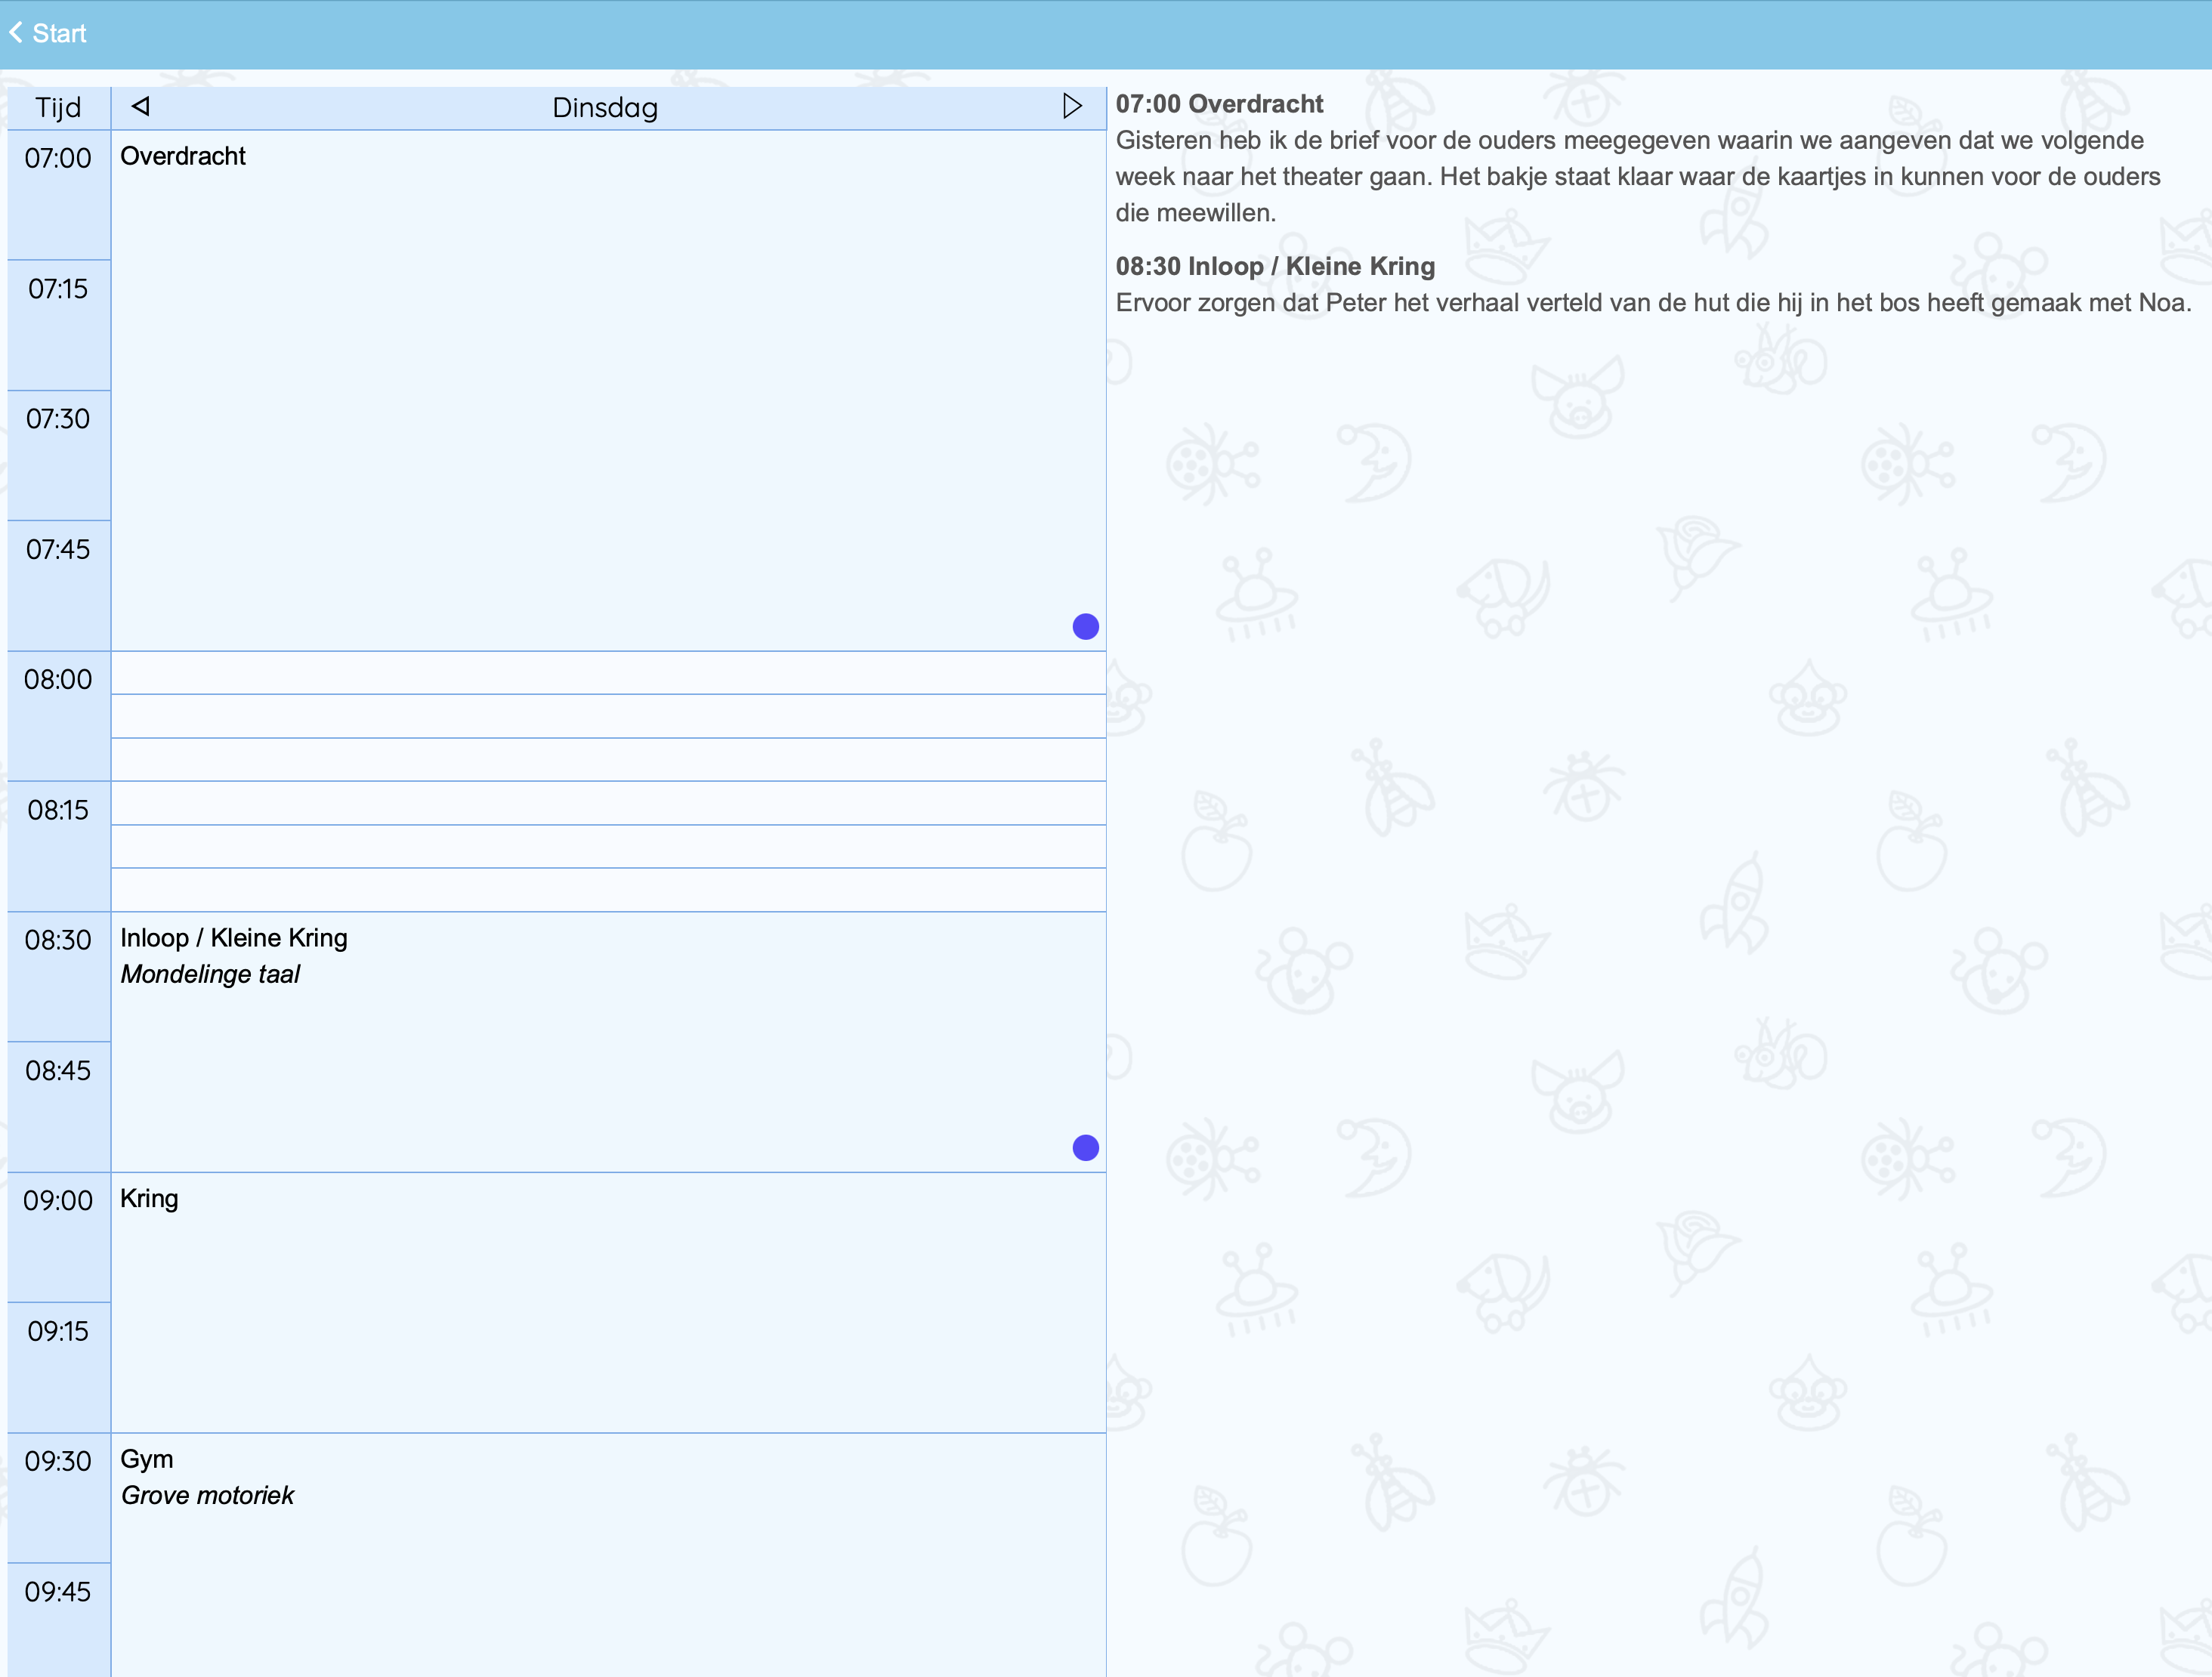2212x1677 pixels.
Task: Click the 09:30 time label
Action: point(58,1461)
